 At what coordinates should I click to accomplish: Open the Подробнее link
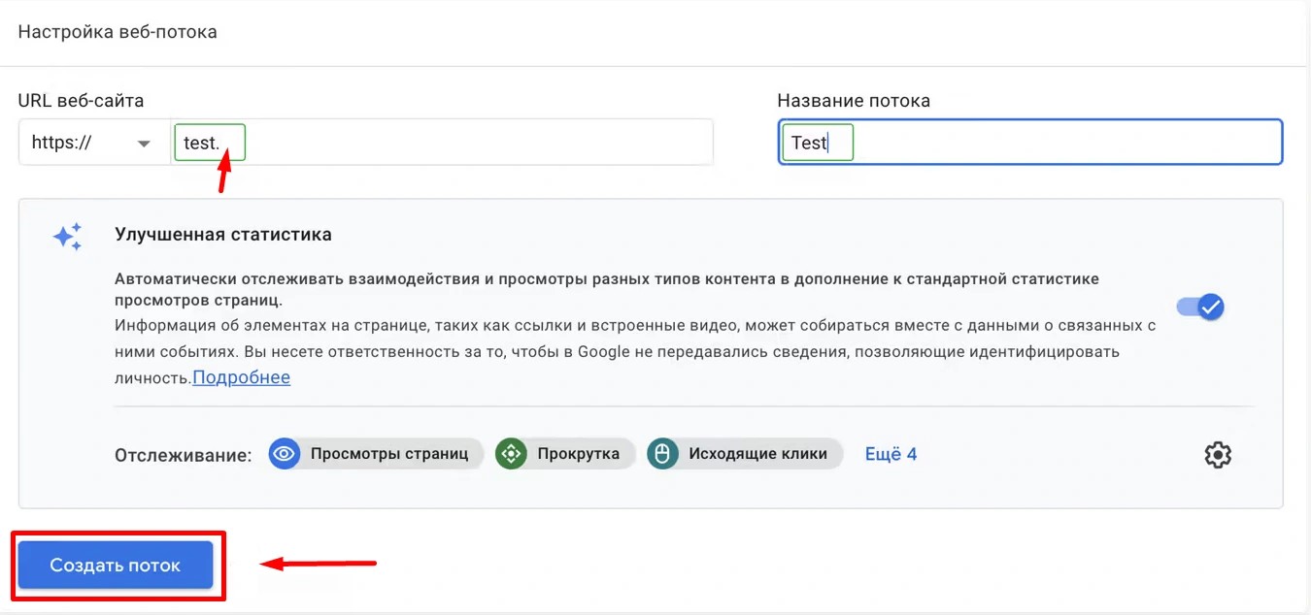point(241,377)
